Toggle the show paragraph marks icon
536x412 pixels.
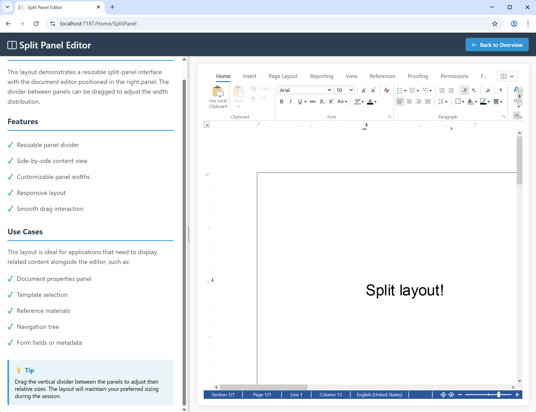tap(501, 90)
